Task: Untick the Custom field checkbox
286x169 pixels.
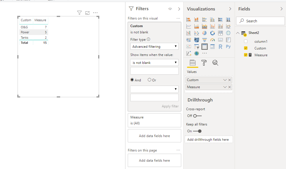Action: click(x=246, y=48)
